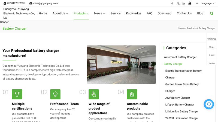The height and width of the screenshot is (122, 218).
Task: Select Waterproof Battery Charger category
Action: click(180, 57)
